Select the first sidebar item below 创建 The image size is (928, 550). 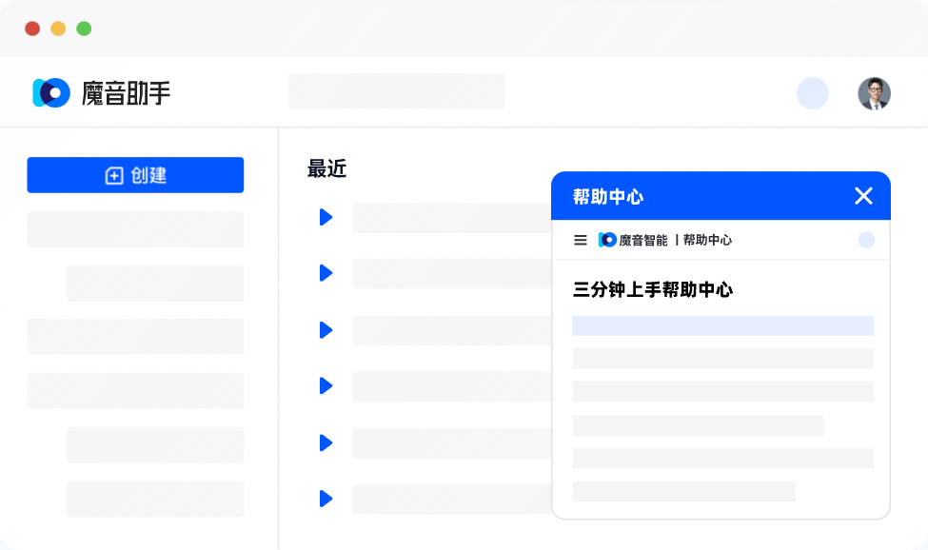tap(135, 229)
